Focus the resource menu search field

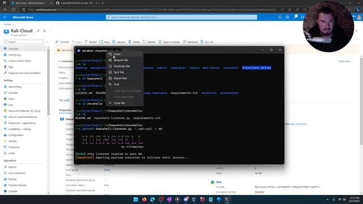pyautogui.click(x=24, y=42)
